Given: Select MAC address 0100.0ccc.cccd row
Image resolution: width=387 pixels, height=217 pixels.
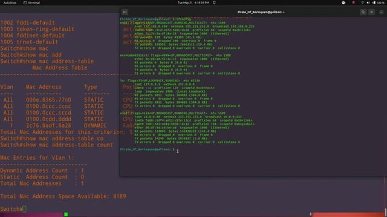Looking at the screenshot, I should tap(48, 113).
